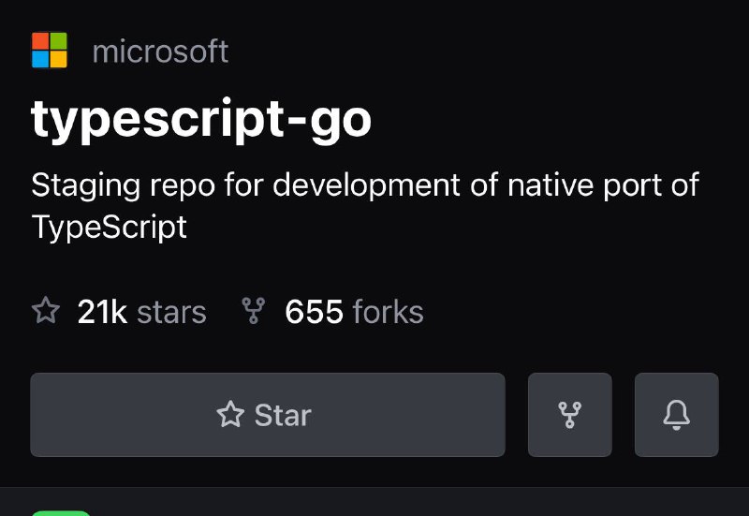Click the star outline inside the Star button

[x=230, y=414]
